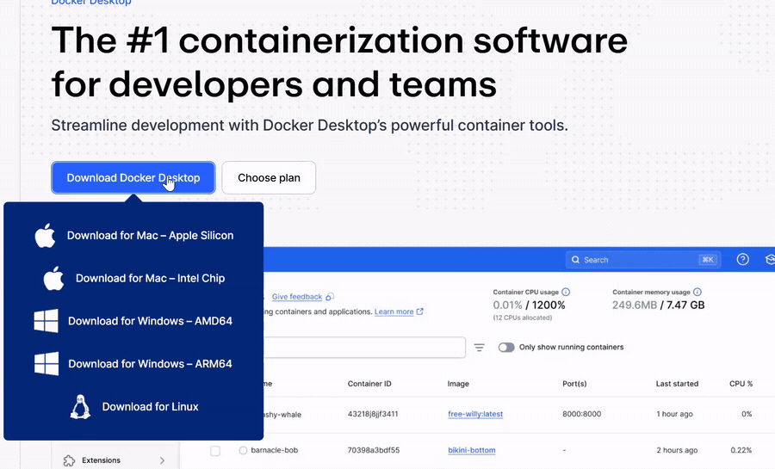Open the Give feedback link

point(297,297)
